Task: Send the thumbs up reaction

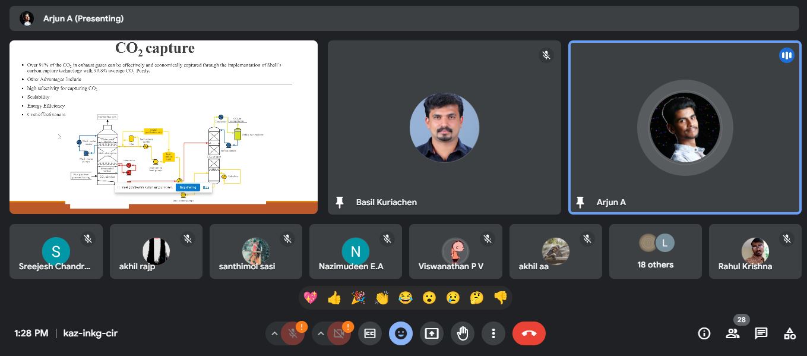Action: point(334,298)
